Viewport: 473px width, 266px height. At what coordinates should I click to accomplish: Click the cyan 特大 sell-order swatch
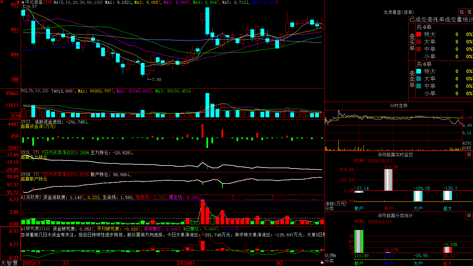click(419, 71)
